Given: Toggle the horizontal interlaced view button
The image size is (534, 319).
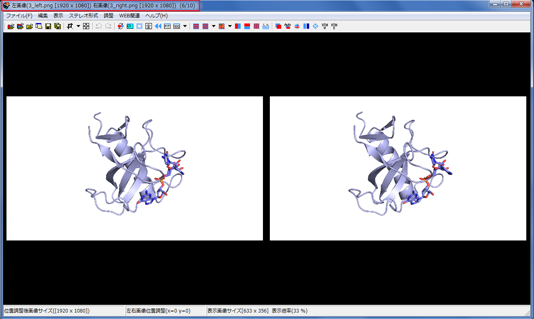Looking at the screenshot, I should [196, 26].
